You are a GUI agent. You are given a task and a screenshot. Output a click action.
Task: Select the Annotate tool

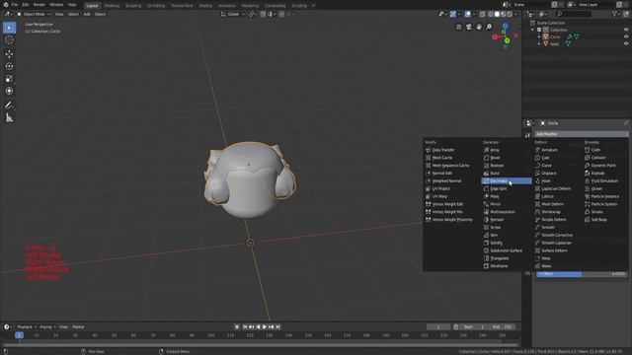point(9,106)
